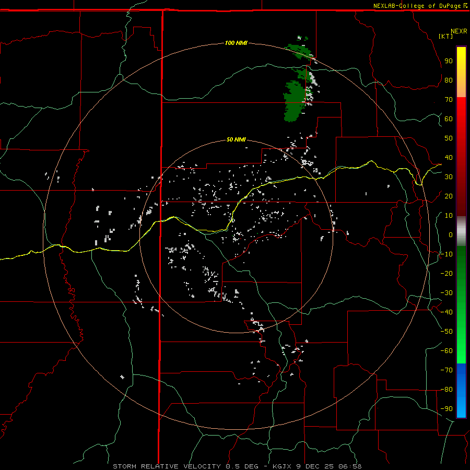Select the positive 60 knot scale label
The width and height of the screenshot is (470, 470).
(x=449, y=119)
